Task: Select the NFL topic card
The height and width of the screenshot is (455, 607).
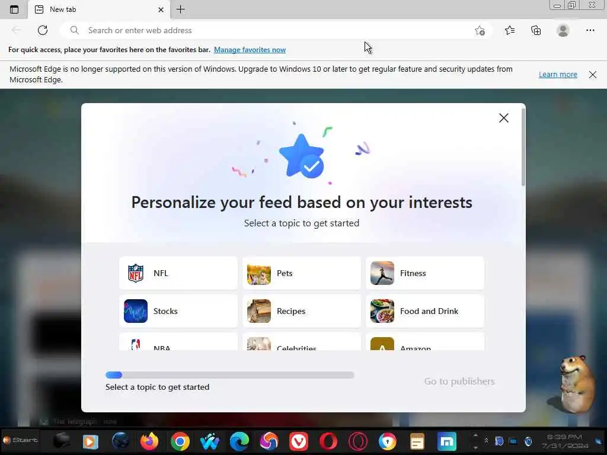Action: click(178, 273)
